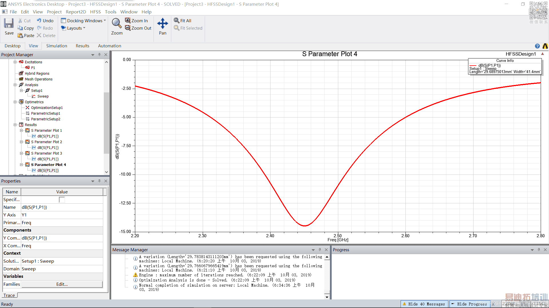Click the Name value field dB(S(P1,P1))
Image resolution: width=549 pixels, height=308 pixels.
[62, 207]
